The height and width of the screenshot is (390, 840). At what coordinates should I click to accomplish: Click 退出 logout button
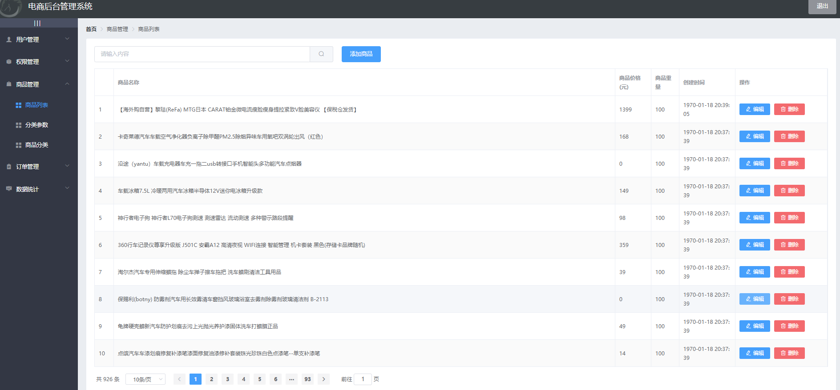(822, 6)
